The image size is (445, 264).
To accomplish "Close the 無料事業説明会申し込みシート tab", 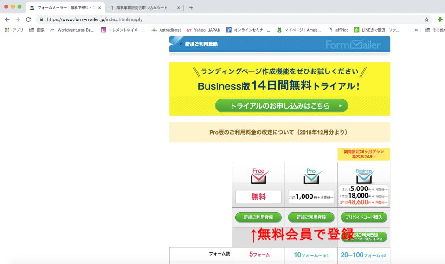I will [178, 8].
